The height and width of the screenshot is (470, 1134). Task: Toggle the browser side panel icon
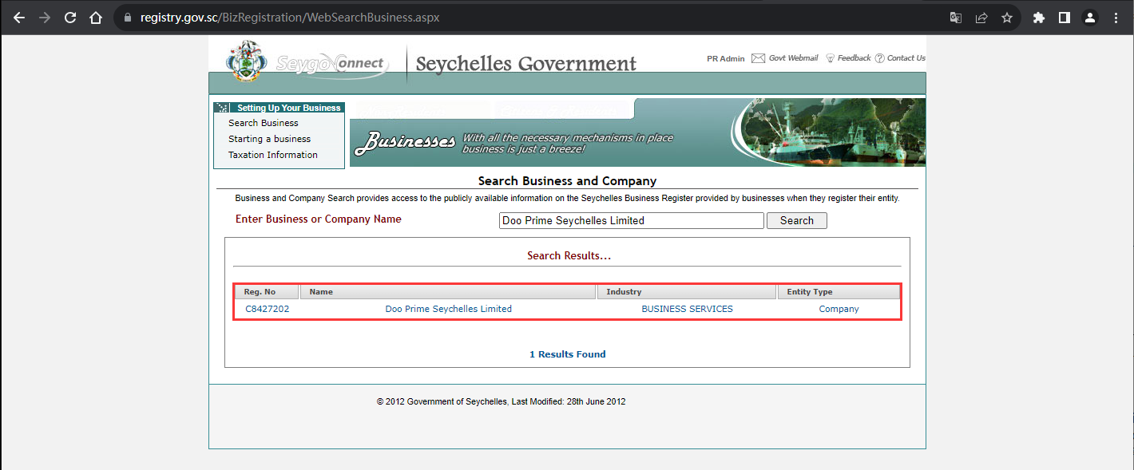(1065, 18)
